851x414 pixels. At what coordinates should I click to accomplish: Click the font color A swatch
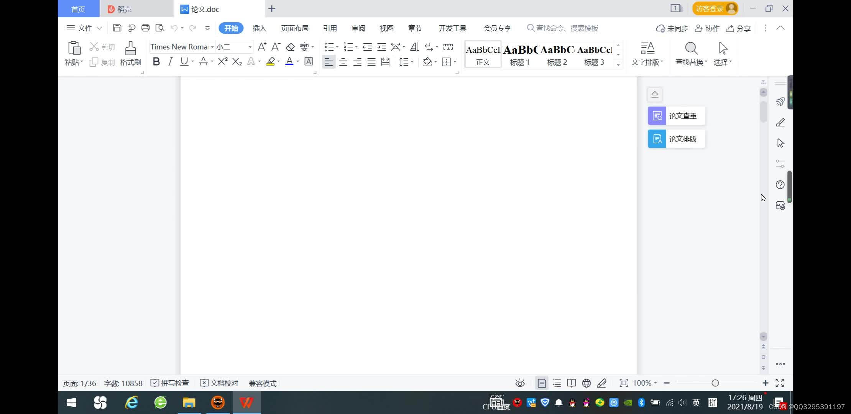click(289, 61)
